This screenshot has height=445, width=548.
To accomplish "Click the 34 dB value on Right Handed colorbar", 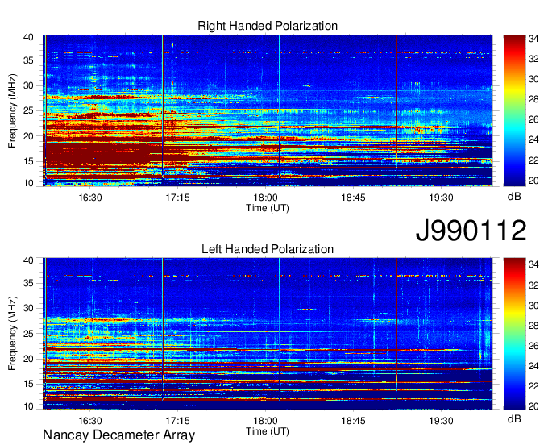I will click(533, 39).
